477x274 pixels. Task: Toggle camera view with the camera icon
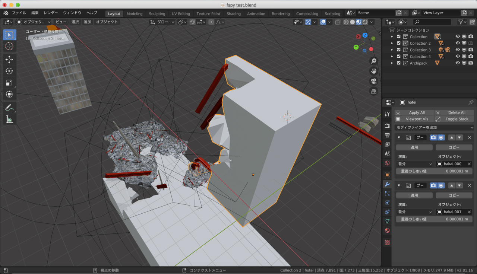[373, 81]
